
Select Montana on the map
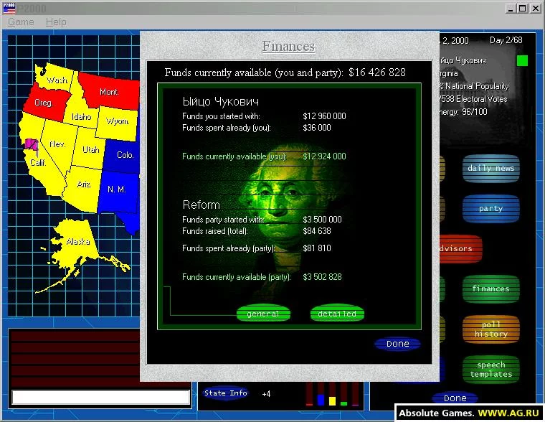(109, 91)
